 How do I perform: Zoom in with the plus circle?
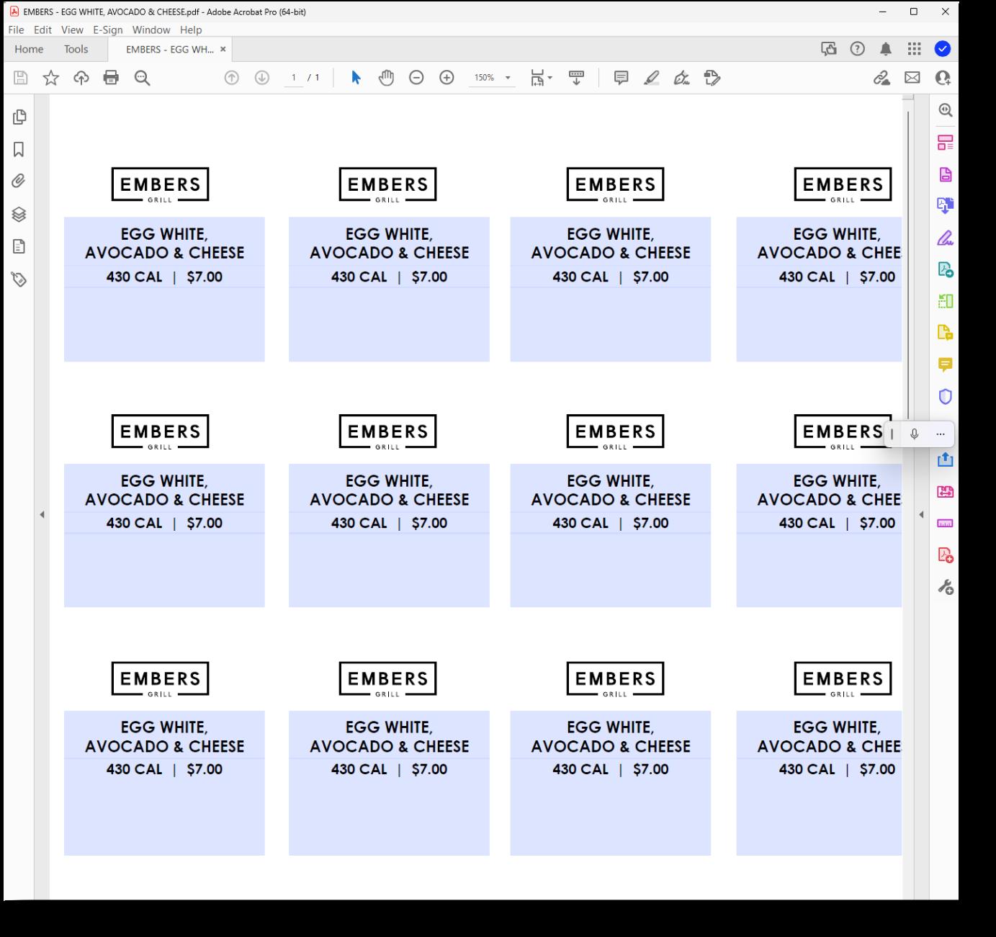tap(447, 78)
